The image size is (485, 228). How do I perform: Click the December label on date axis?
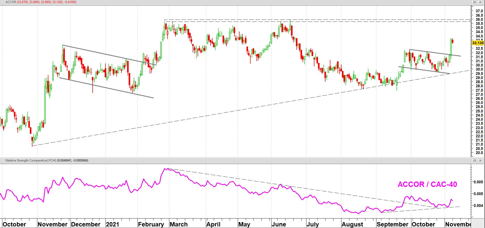(x=86, y=224)
